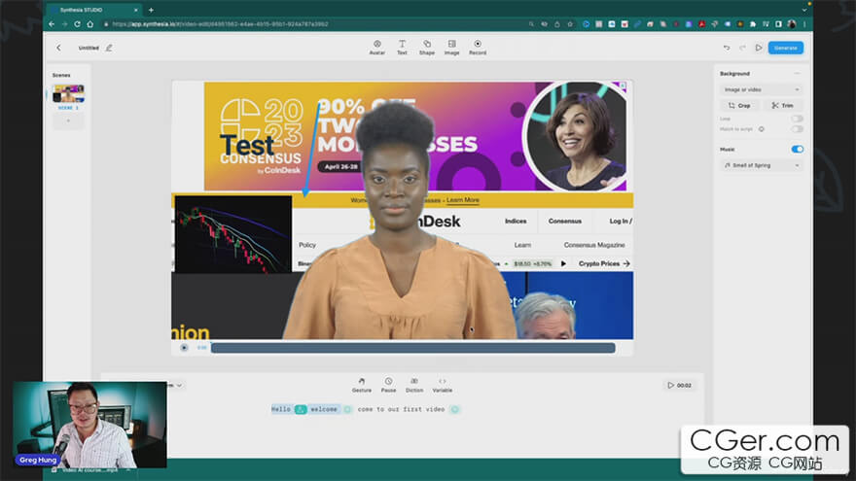Open browser extensions puzzle icon

point(752,24)
